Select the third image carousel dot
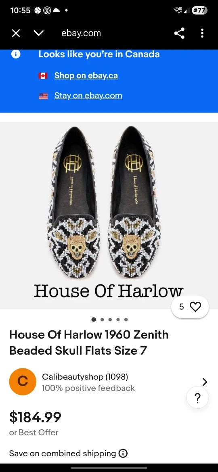The height and width of the screenshot is (472, 218). point(110,320)
